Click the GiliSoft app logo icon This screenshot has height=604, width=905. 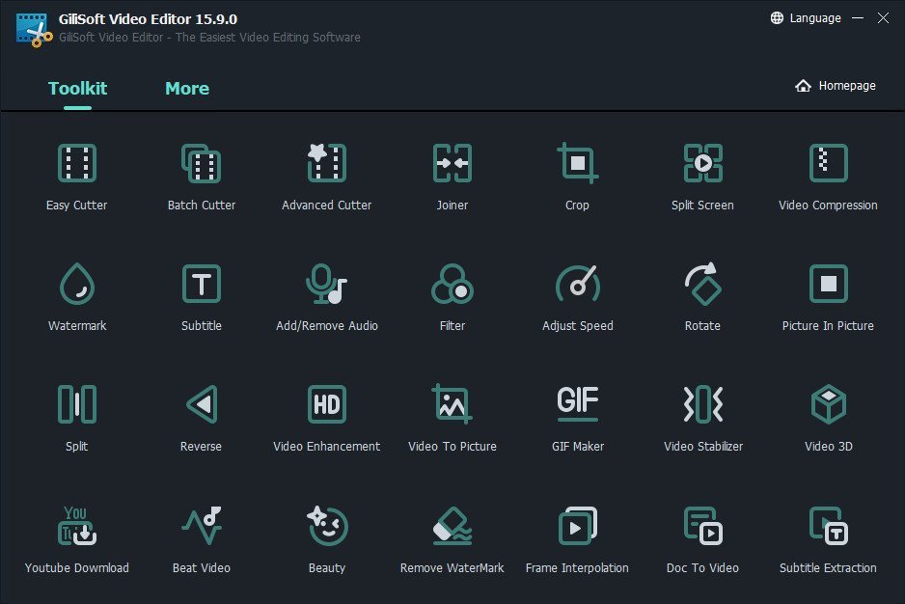(34, 30)
